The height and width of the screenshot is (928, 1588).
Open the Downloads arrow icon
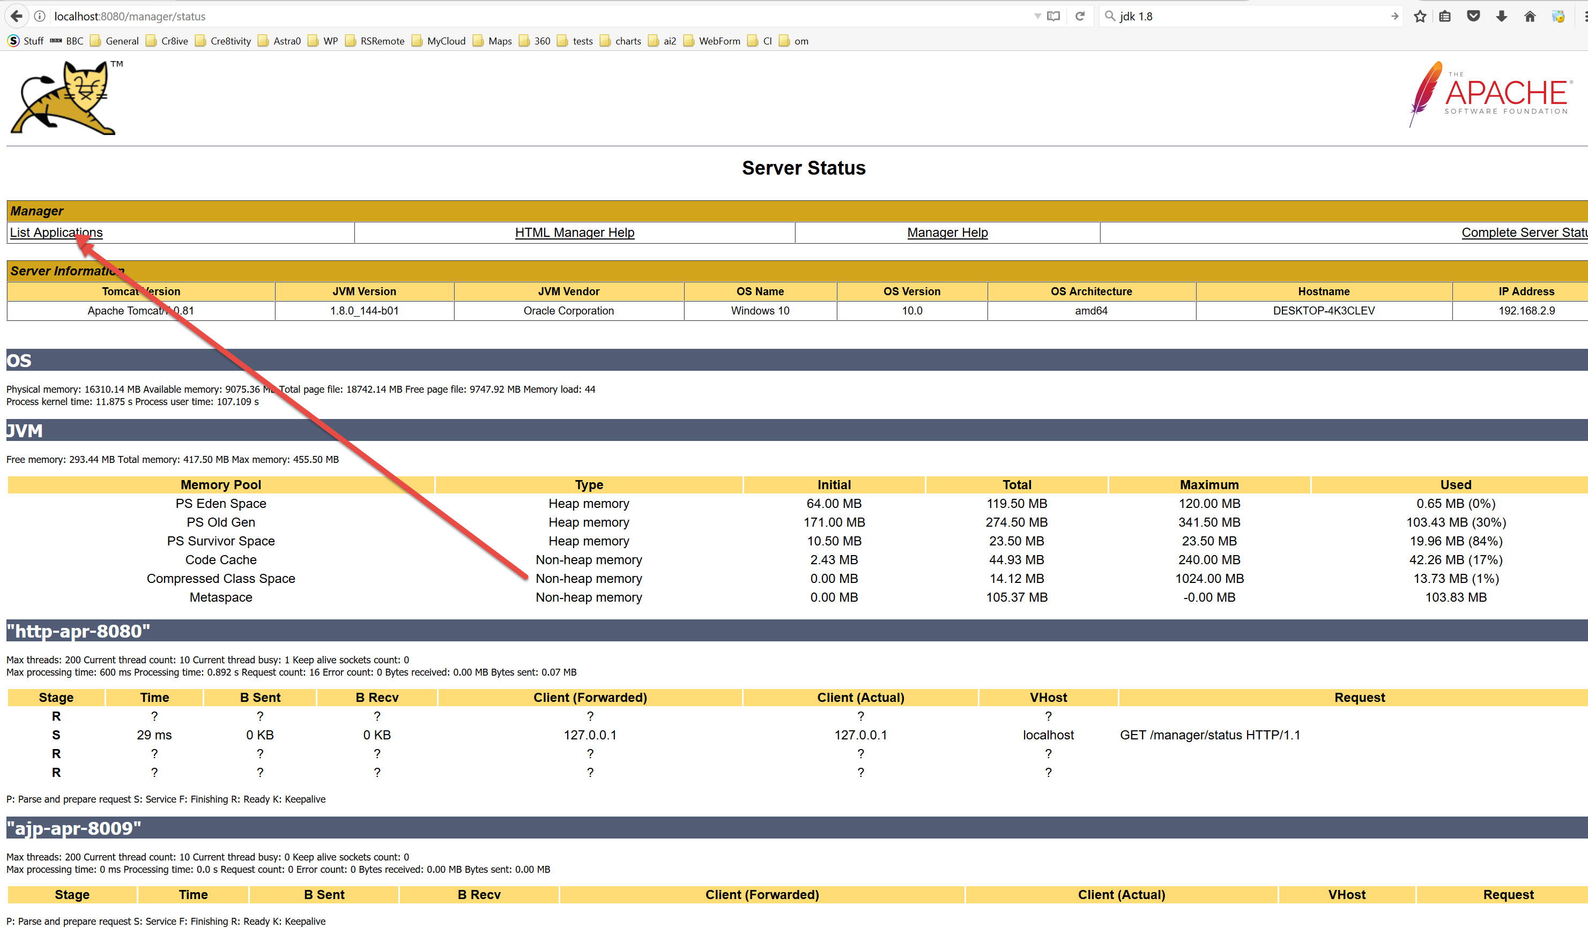tap(1502, 17)
